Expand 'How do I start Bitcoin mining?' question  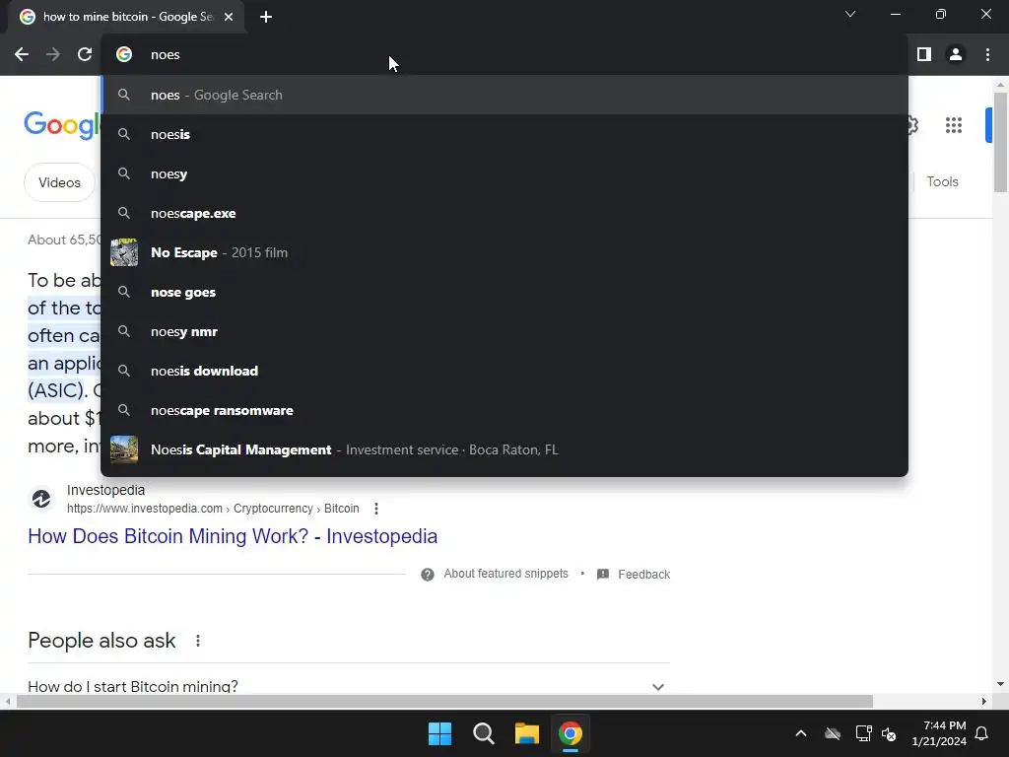(348, 686)
